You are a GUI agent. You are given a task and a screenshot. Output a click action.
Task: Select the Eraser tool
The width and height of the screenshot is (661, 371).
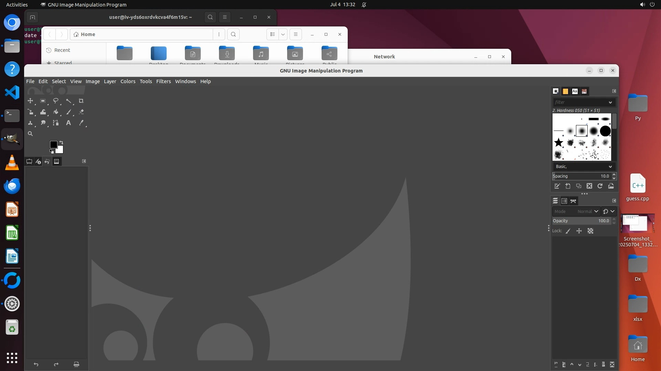click(81, 112)
